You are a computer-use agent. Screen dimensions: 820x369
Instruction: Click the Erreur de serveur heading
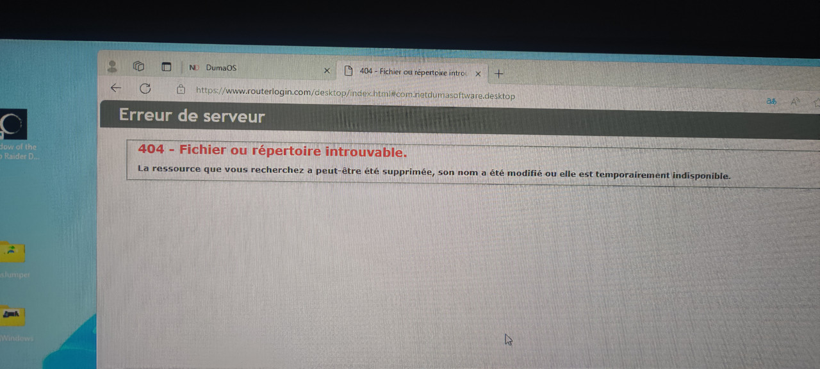click(x=192, y=116)
